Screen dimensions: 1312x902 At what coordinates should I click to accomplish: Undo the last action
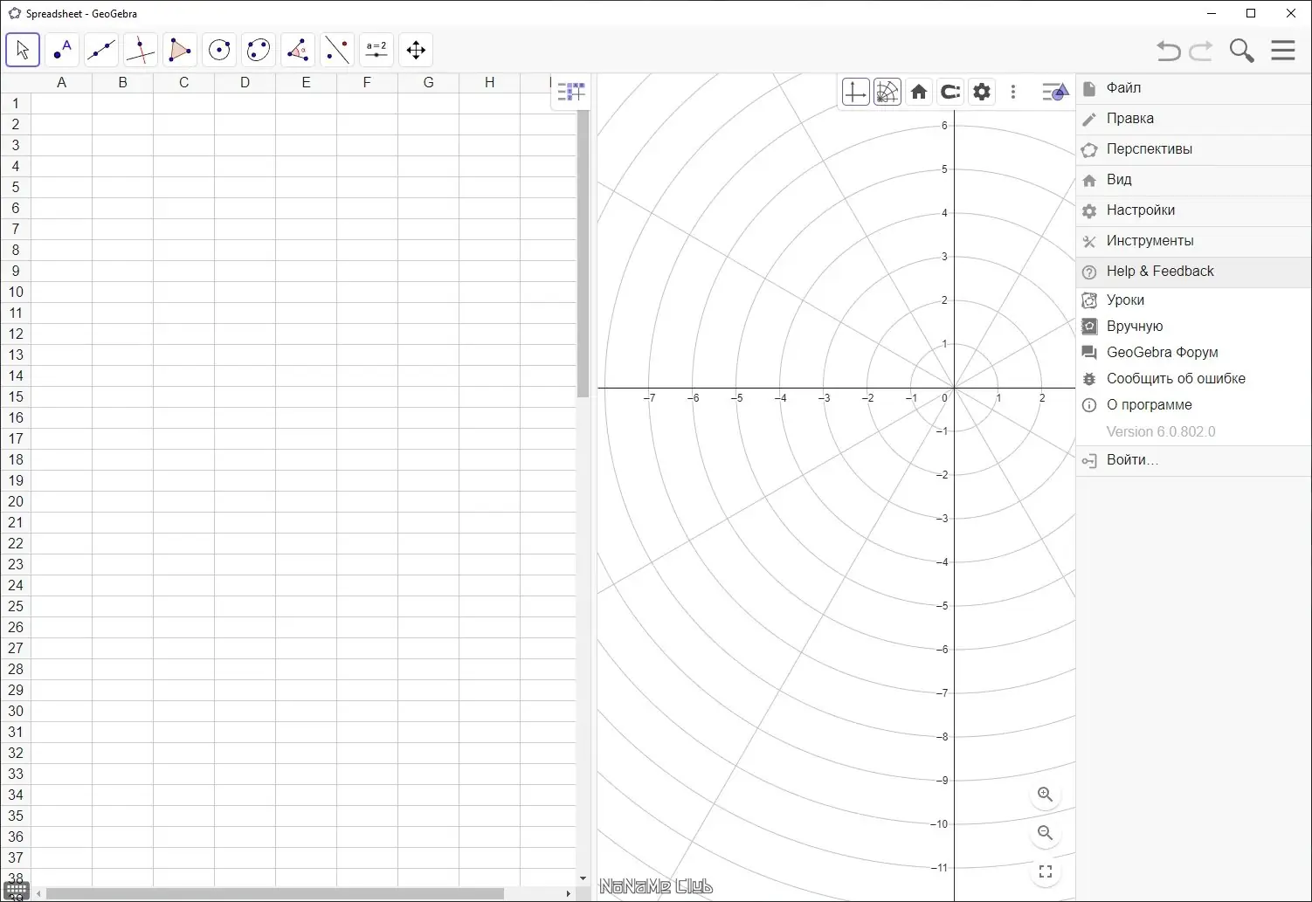coord(1169,51)
